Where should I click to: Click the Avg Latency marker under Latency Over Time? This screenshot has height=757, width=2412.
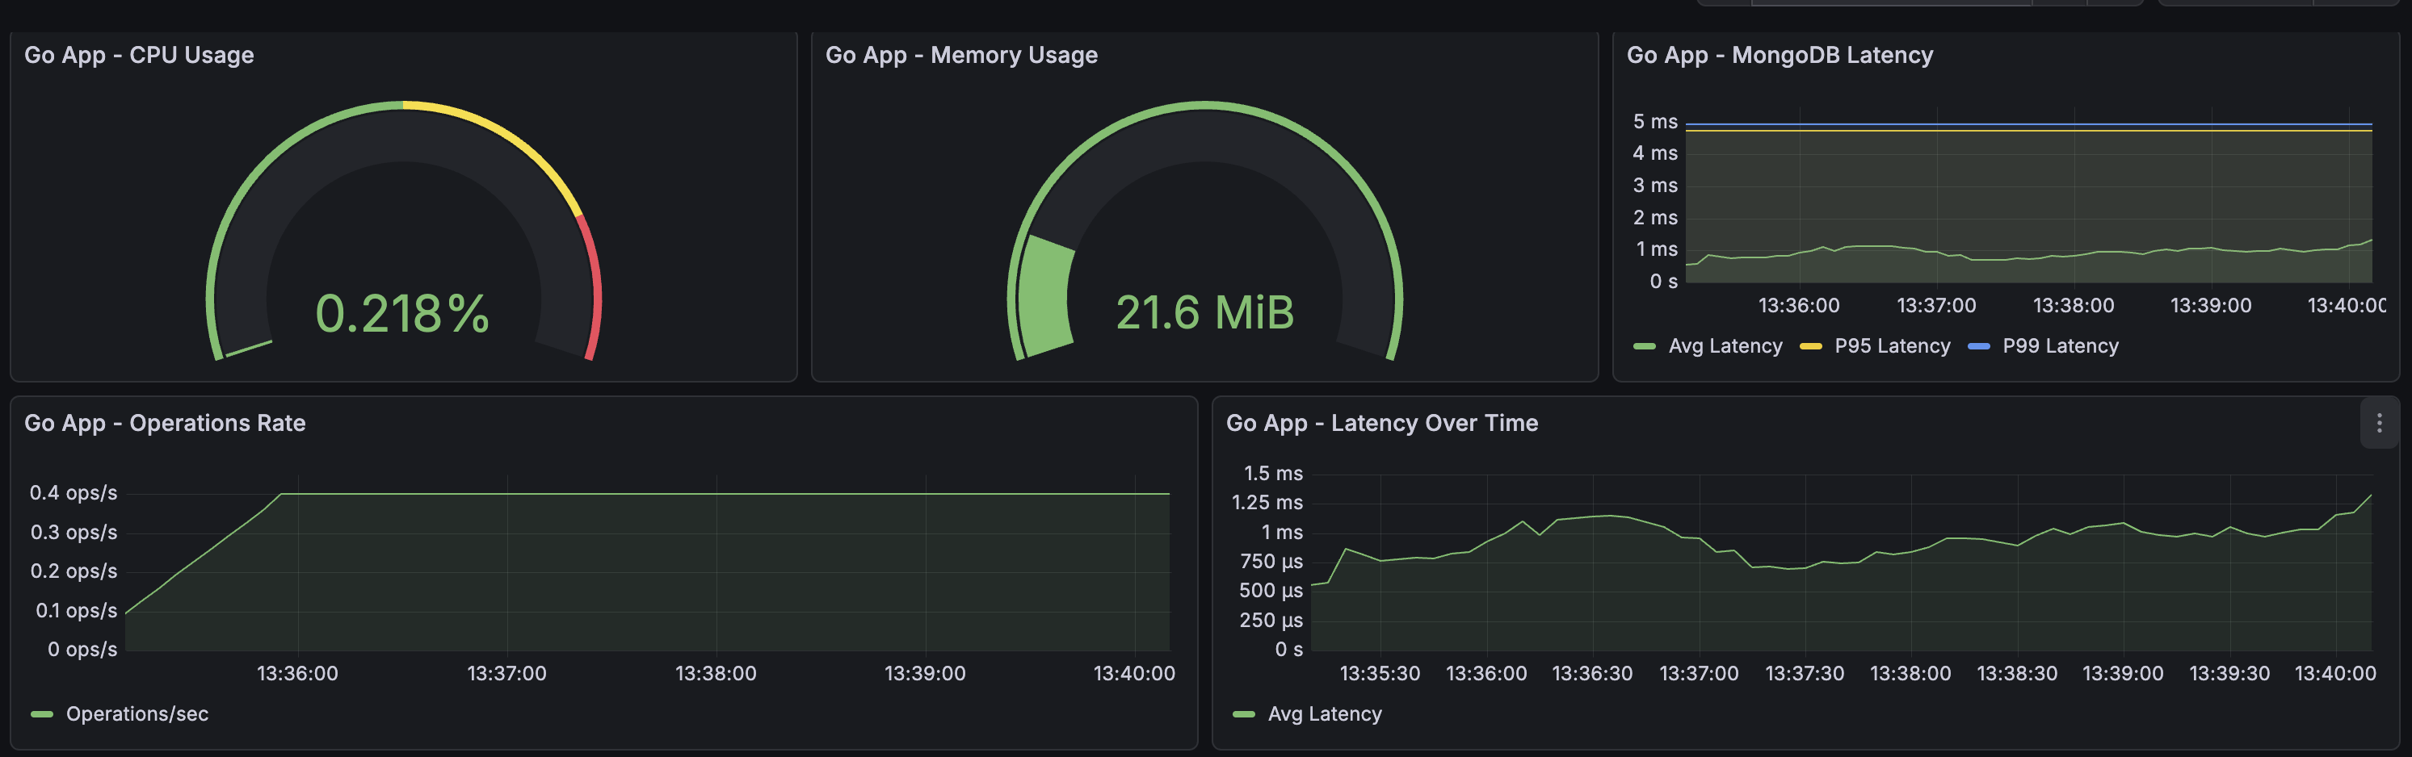click(x=1242, y=714)
